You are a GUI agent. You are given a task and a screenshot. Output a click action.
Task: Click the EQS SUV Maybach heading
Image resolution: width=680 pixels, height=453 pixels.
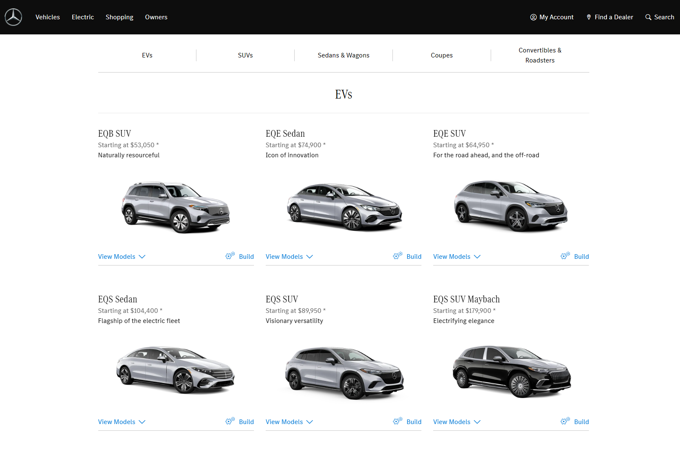(467, 299)
